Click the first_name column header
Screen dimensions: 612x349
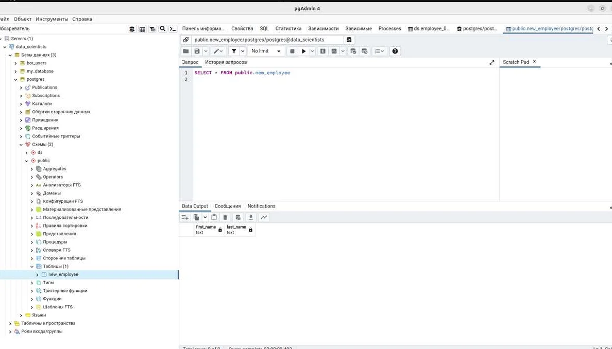click(209, 230)
